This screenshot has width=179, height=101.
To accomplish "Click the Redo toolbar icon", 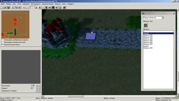I will 27,8.
